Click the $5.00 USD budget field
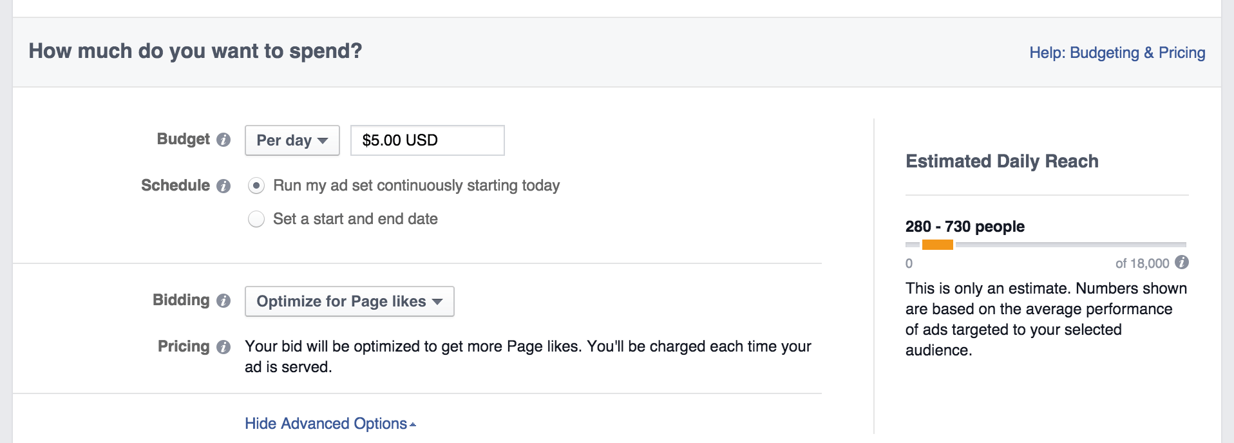The image size is (1234, 443). 428,140
